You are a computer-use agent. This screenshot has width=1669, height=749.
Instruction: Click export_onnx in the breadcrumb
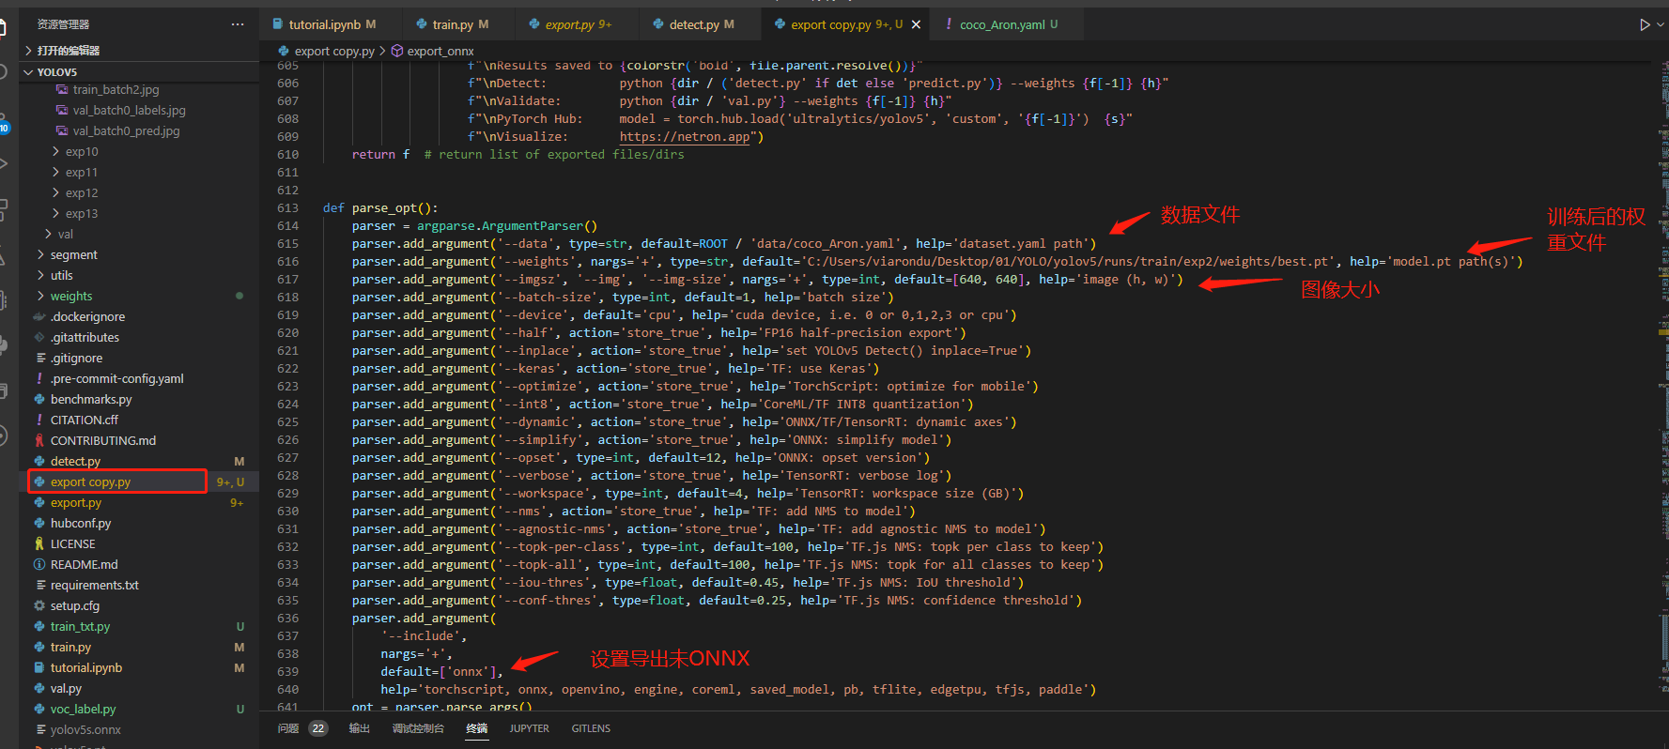pos(440,51)
